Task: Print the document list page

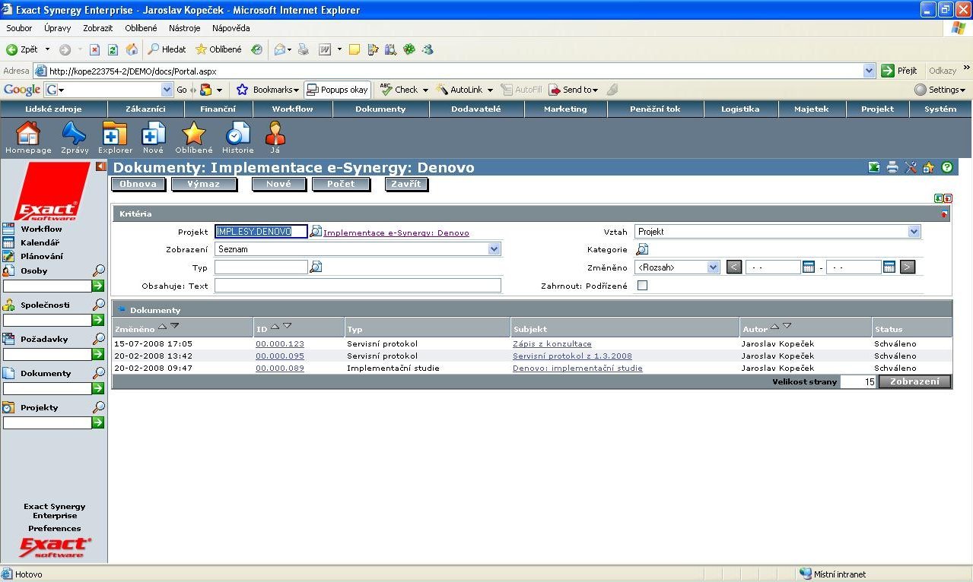Action: (892, 168)
